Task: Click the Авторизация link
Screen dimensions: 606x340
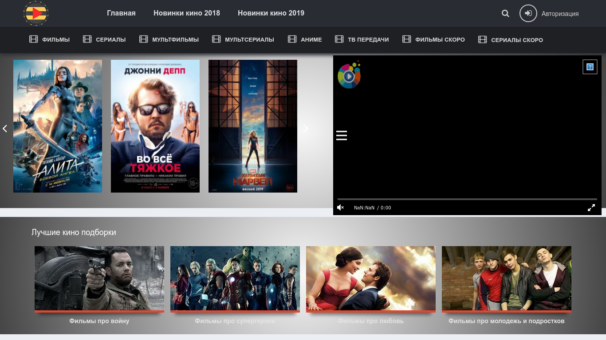Action: point(560,14)
